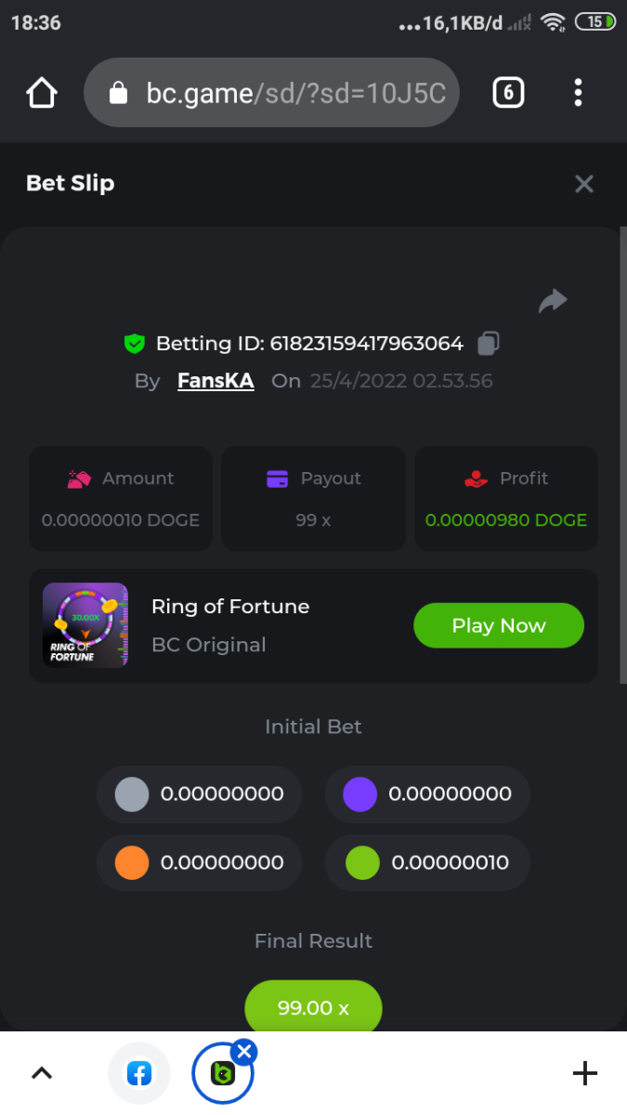Open the browser tab switcher showing 6
This screenshot has height=1115, width=627.
(507, 93)
